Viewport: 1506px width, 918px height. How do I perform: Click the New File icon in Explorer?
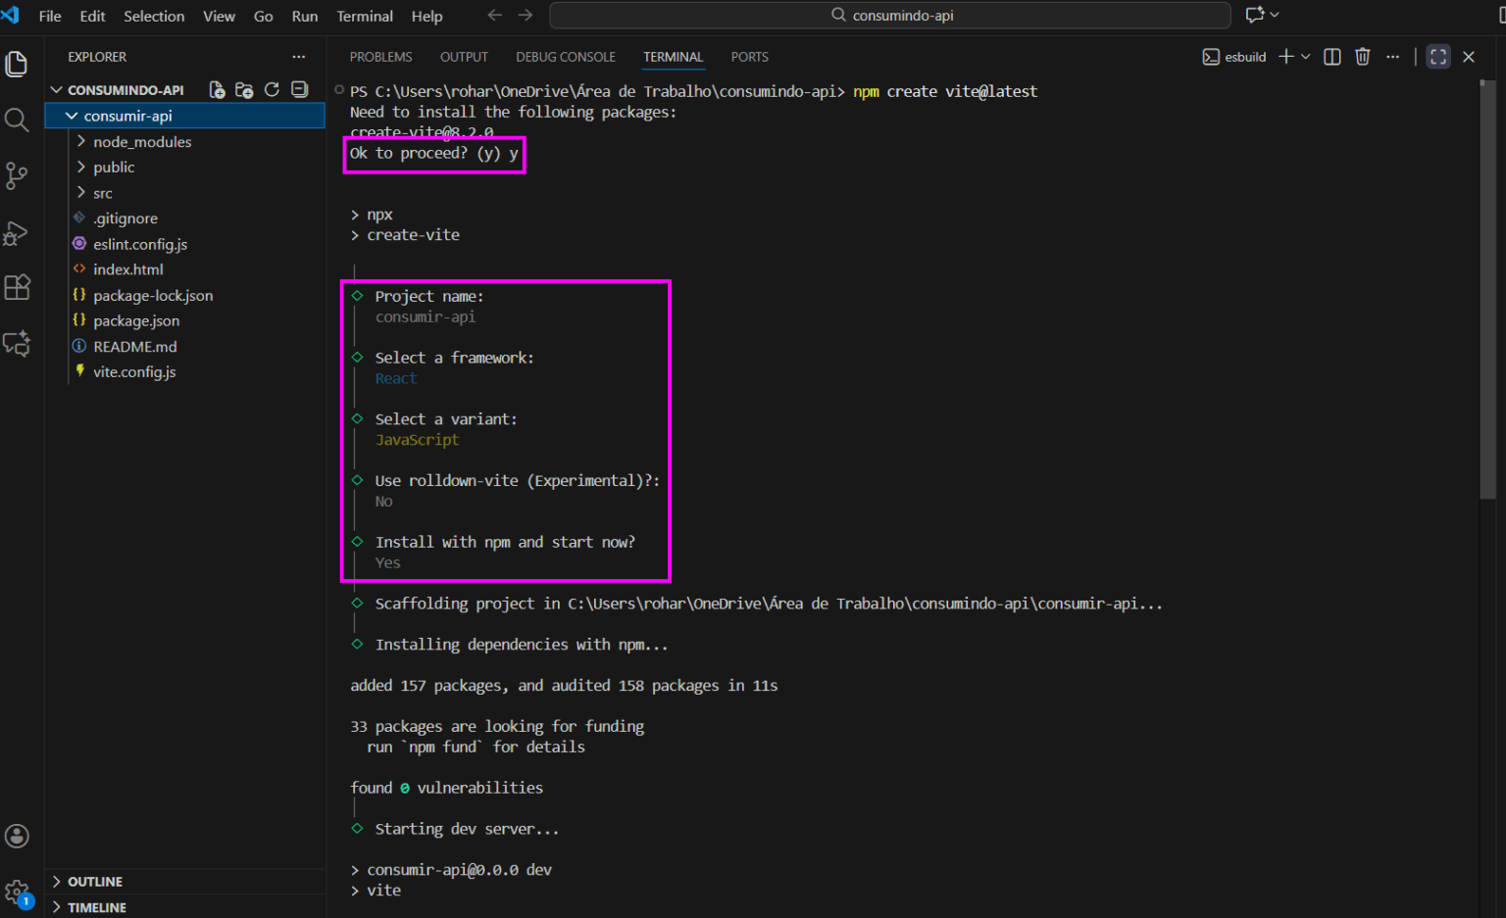click(218, 90)
